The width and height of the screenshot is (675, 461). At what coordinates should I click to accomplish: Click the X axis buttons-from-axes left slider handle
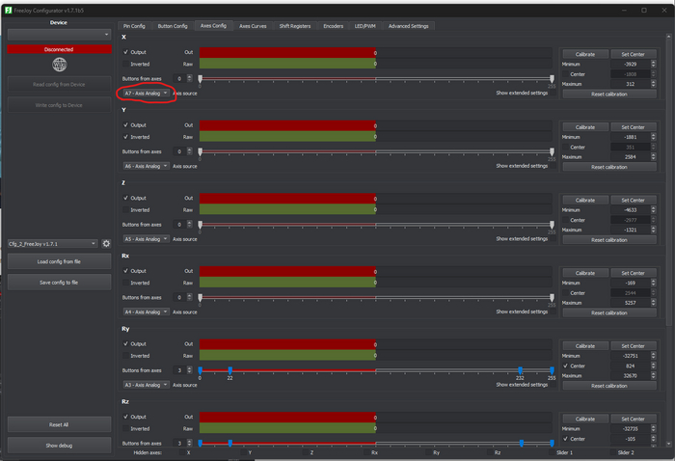point(201,79)
